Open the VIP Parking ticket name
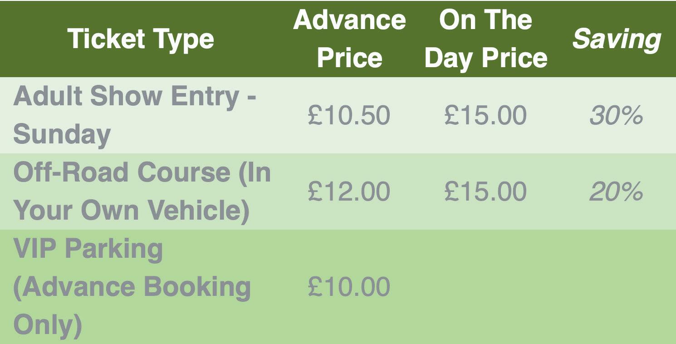 tap(88, 249)
